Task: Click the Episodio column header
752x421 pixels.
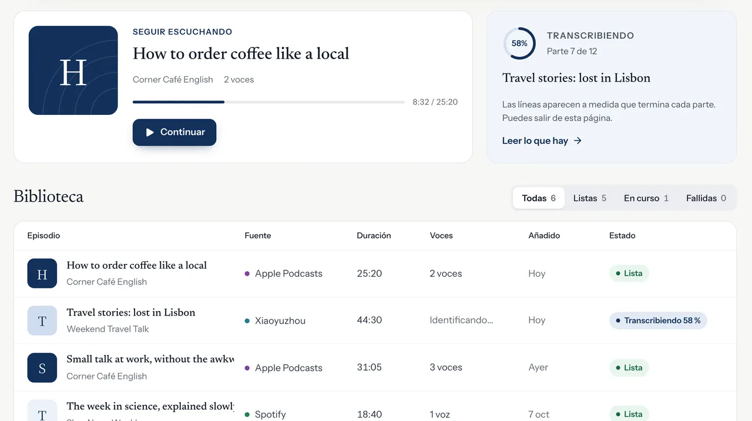Action: (x=43, y=236)
